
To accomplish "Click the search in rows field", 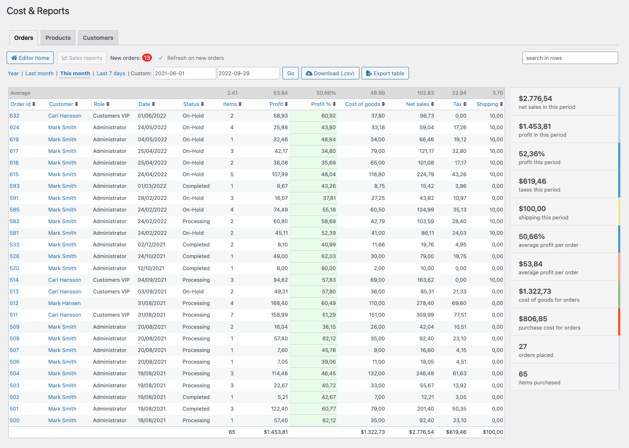I will pos(570,58).
